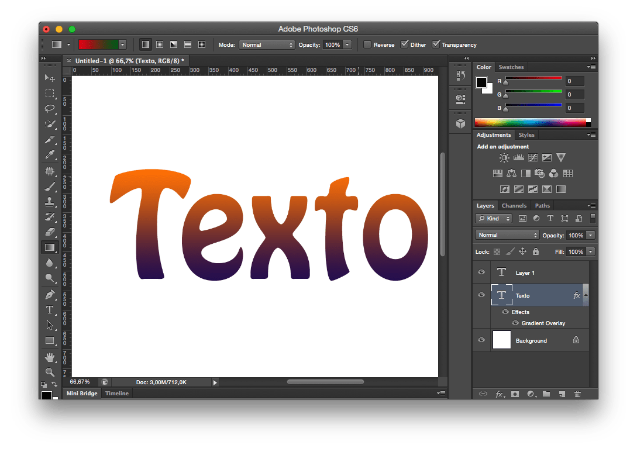Choose the Linear Gradient style
Viewport: 637px width, 452px height.
[146, 44]
